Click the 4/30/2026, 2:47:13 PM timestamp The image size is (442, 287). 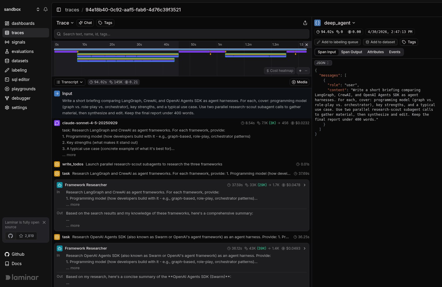click(x=390, y=32)
